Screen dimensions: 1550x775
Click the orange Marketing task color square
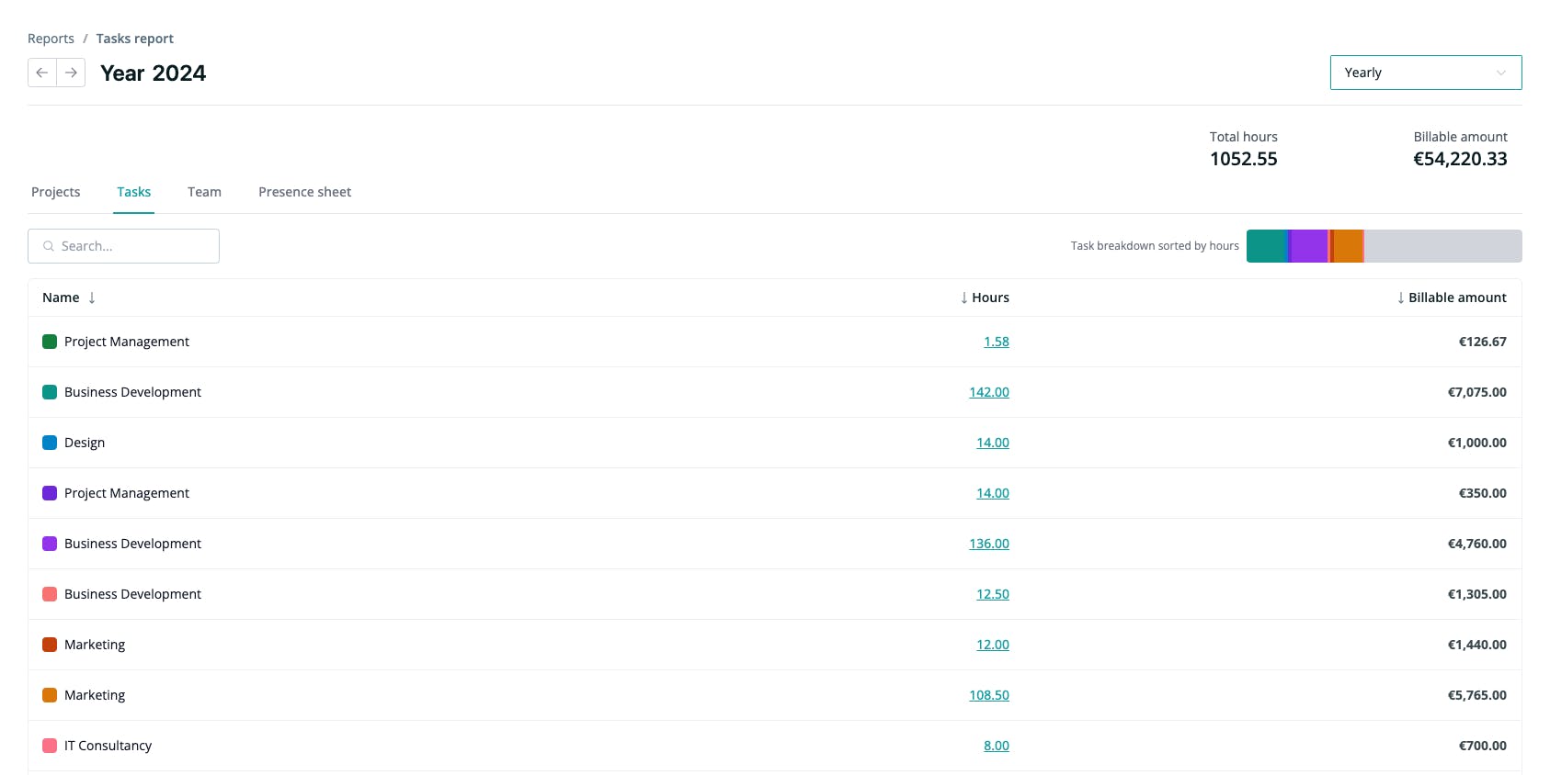(x=50, y=695)
